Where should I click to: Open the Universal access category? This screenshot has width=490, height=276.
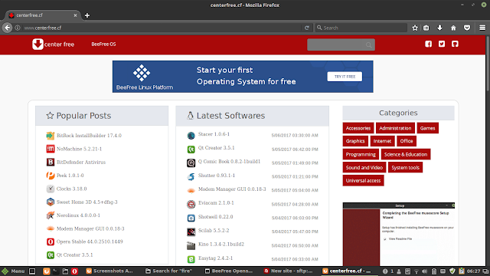pyautogui.click(x=363, y=181)
